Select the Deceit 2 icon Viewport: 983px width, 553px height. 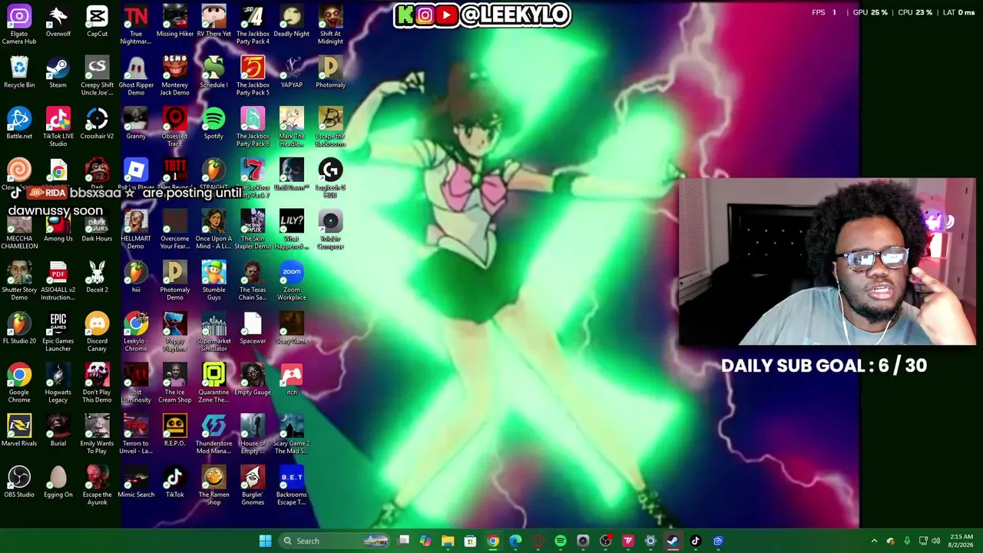click(97, 277)
